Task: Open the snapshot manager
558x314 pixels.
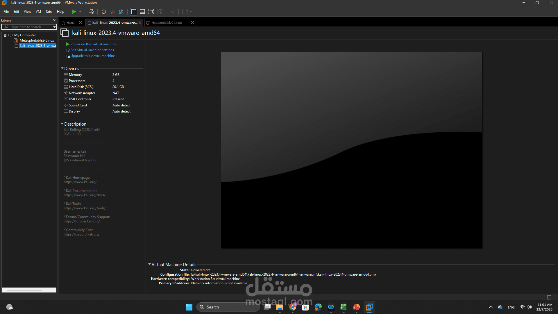Action: pos(121,12)
